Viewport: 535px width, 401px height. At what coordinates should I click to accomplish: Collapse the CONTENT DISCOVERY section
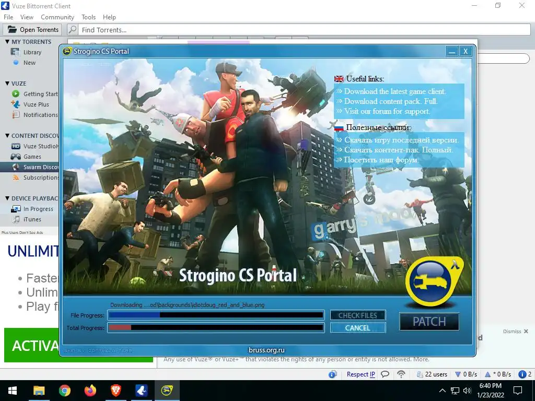(x=7, y=135)
